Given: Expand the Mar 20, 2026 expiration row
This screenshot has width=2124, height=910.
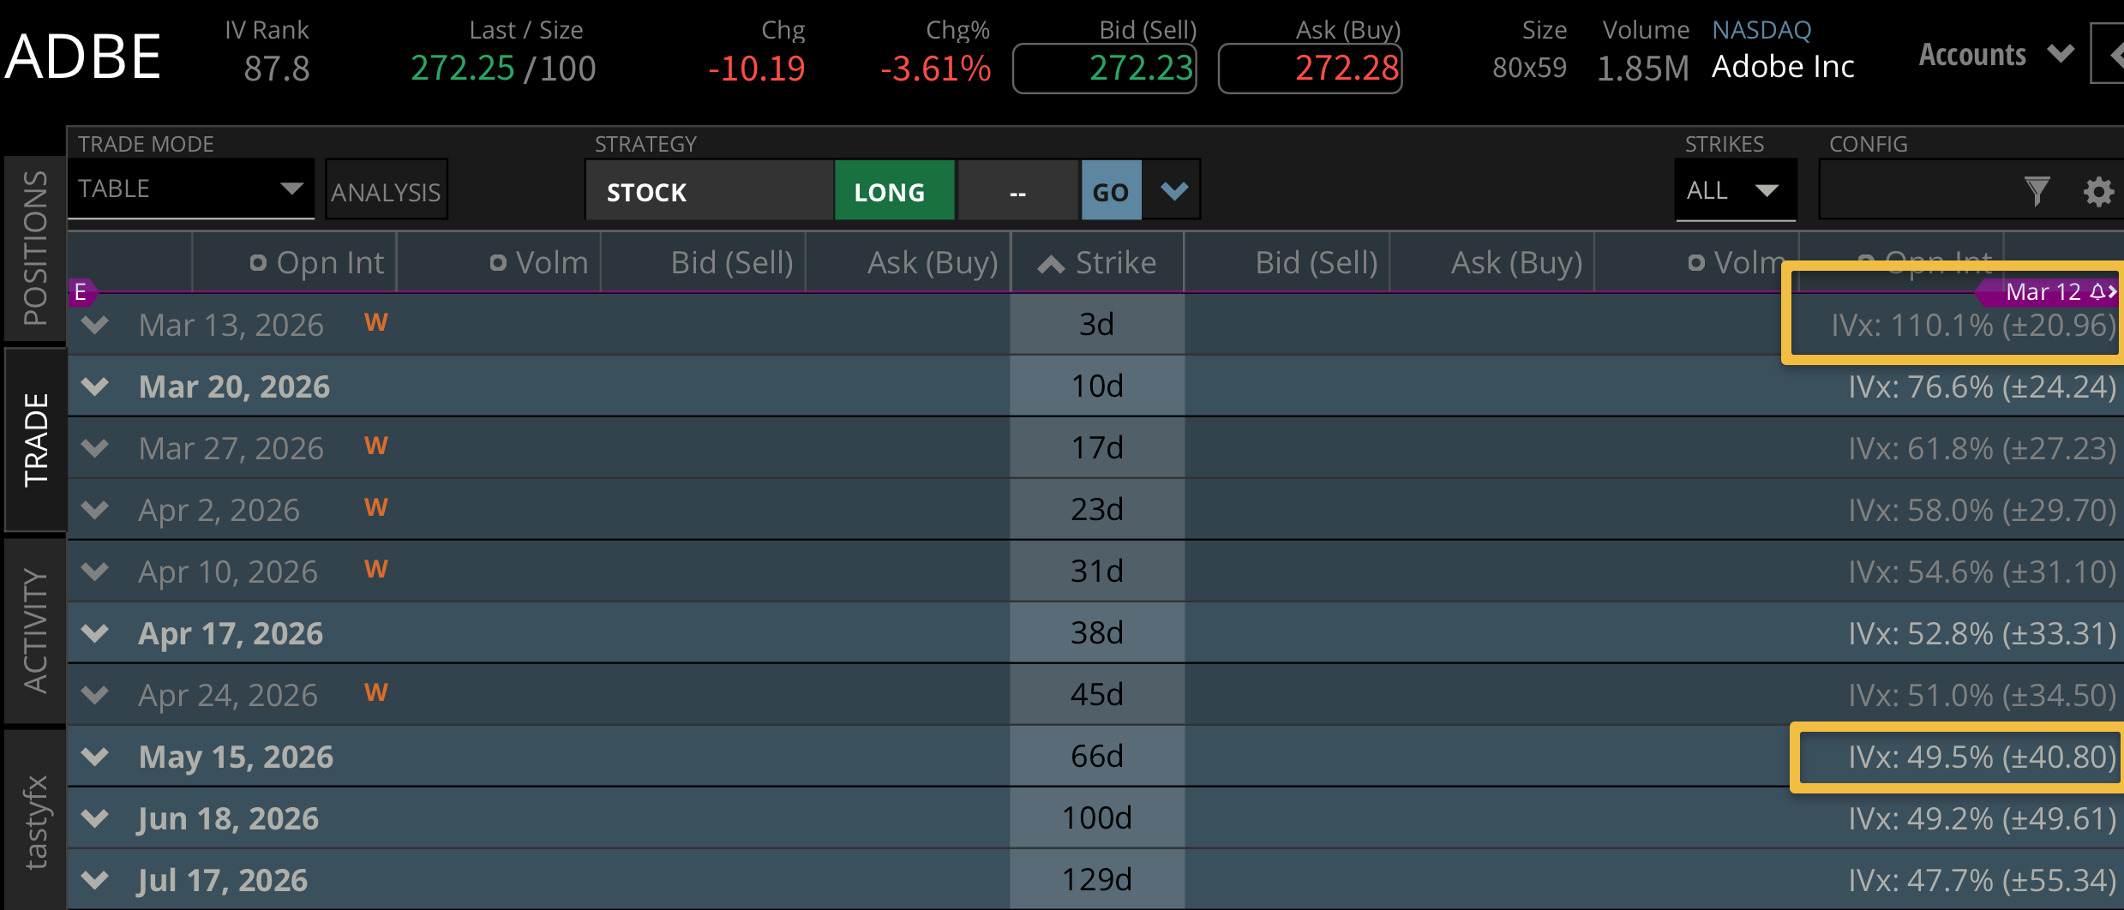Looking at the screenshot, I should pyautogui.click(x=95, y=386).
